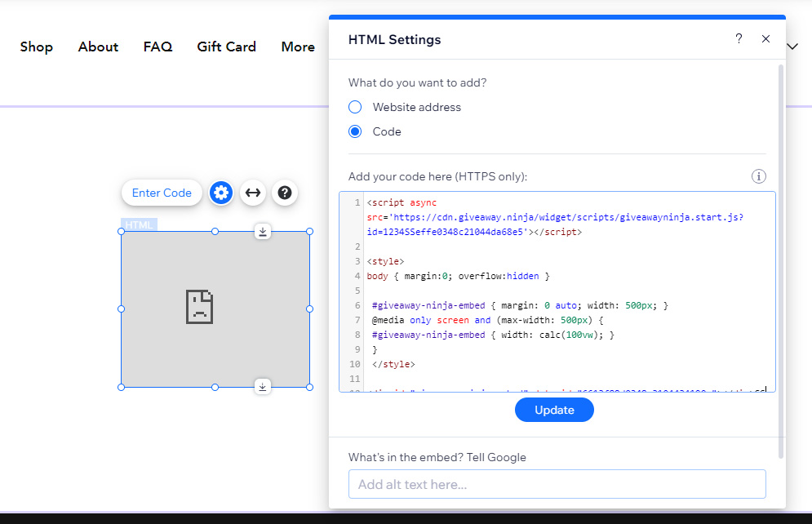The image size is (812, 524).
Task: Click the top-left resize handle of HTML box
Action: click(121, 232)
